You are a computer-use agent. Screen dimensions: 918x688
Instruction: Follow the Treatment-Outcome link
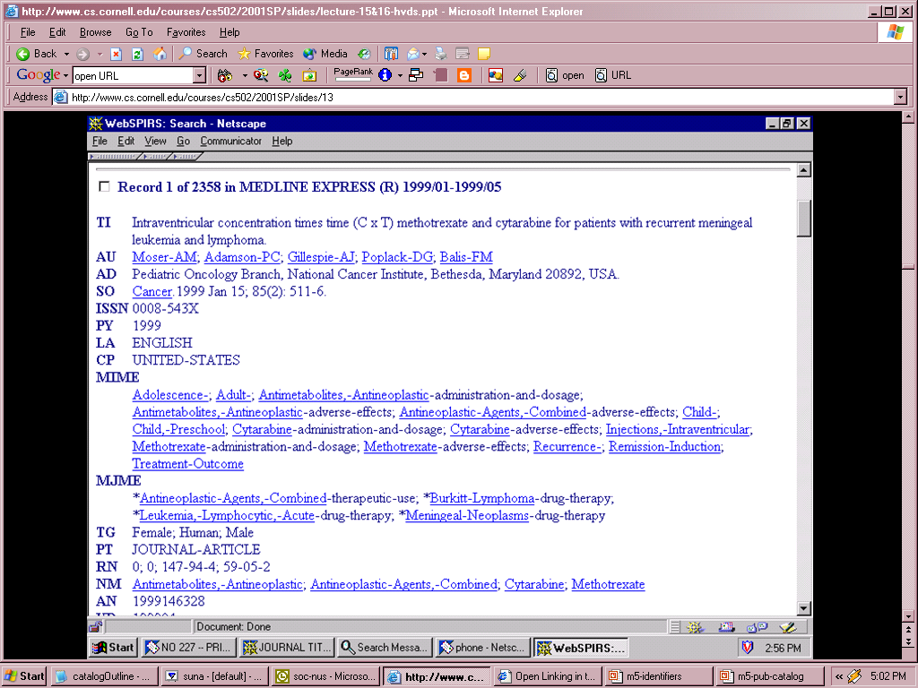pyautogui.click(x=187, y=464)
